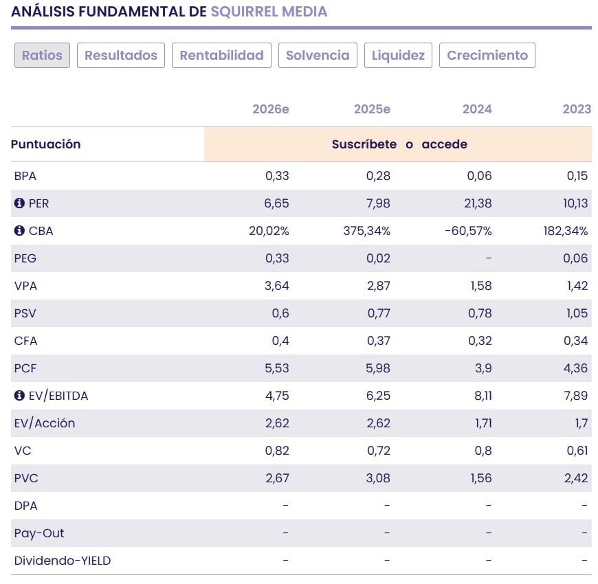Image resolution: width=598 pixels, height=584 pixels.
Task: Click the EV/Acción row label
Action: (x=45, y=423)
